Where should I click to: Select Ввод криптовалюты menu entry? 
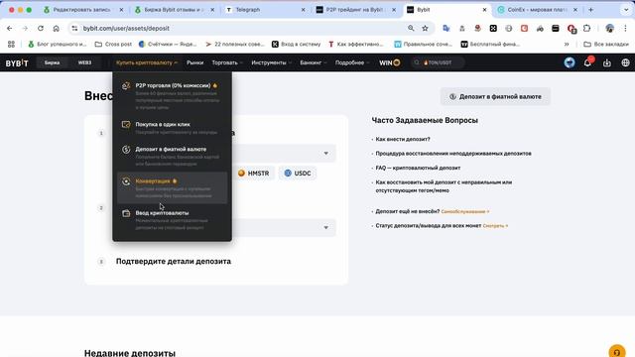(x=172, y=220)
